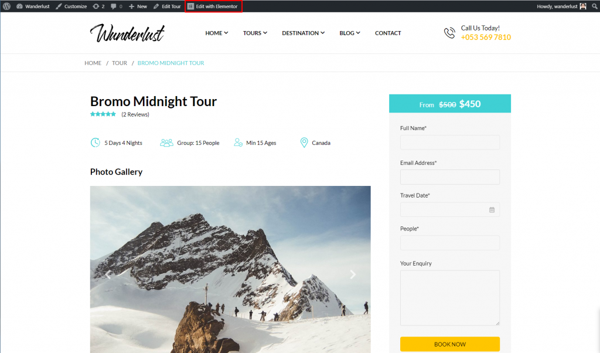Expand the HOME menu dropdown
The height and width of the screenshot is (353, 600).
pos(217,33)
